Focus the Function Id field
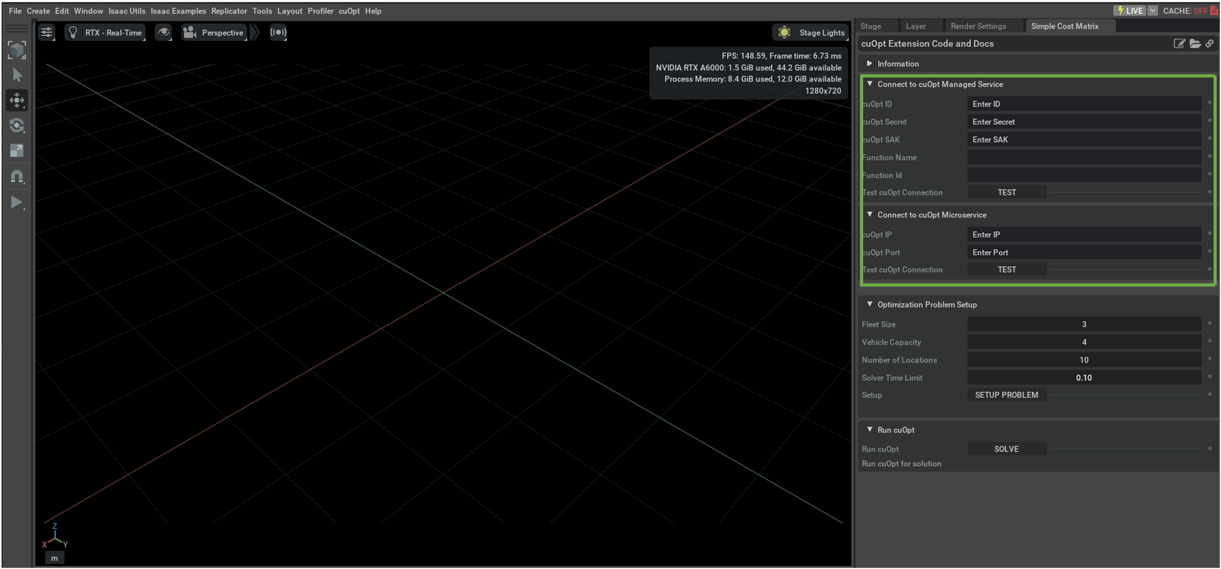 click(x=1084, y=175)
